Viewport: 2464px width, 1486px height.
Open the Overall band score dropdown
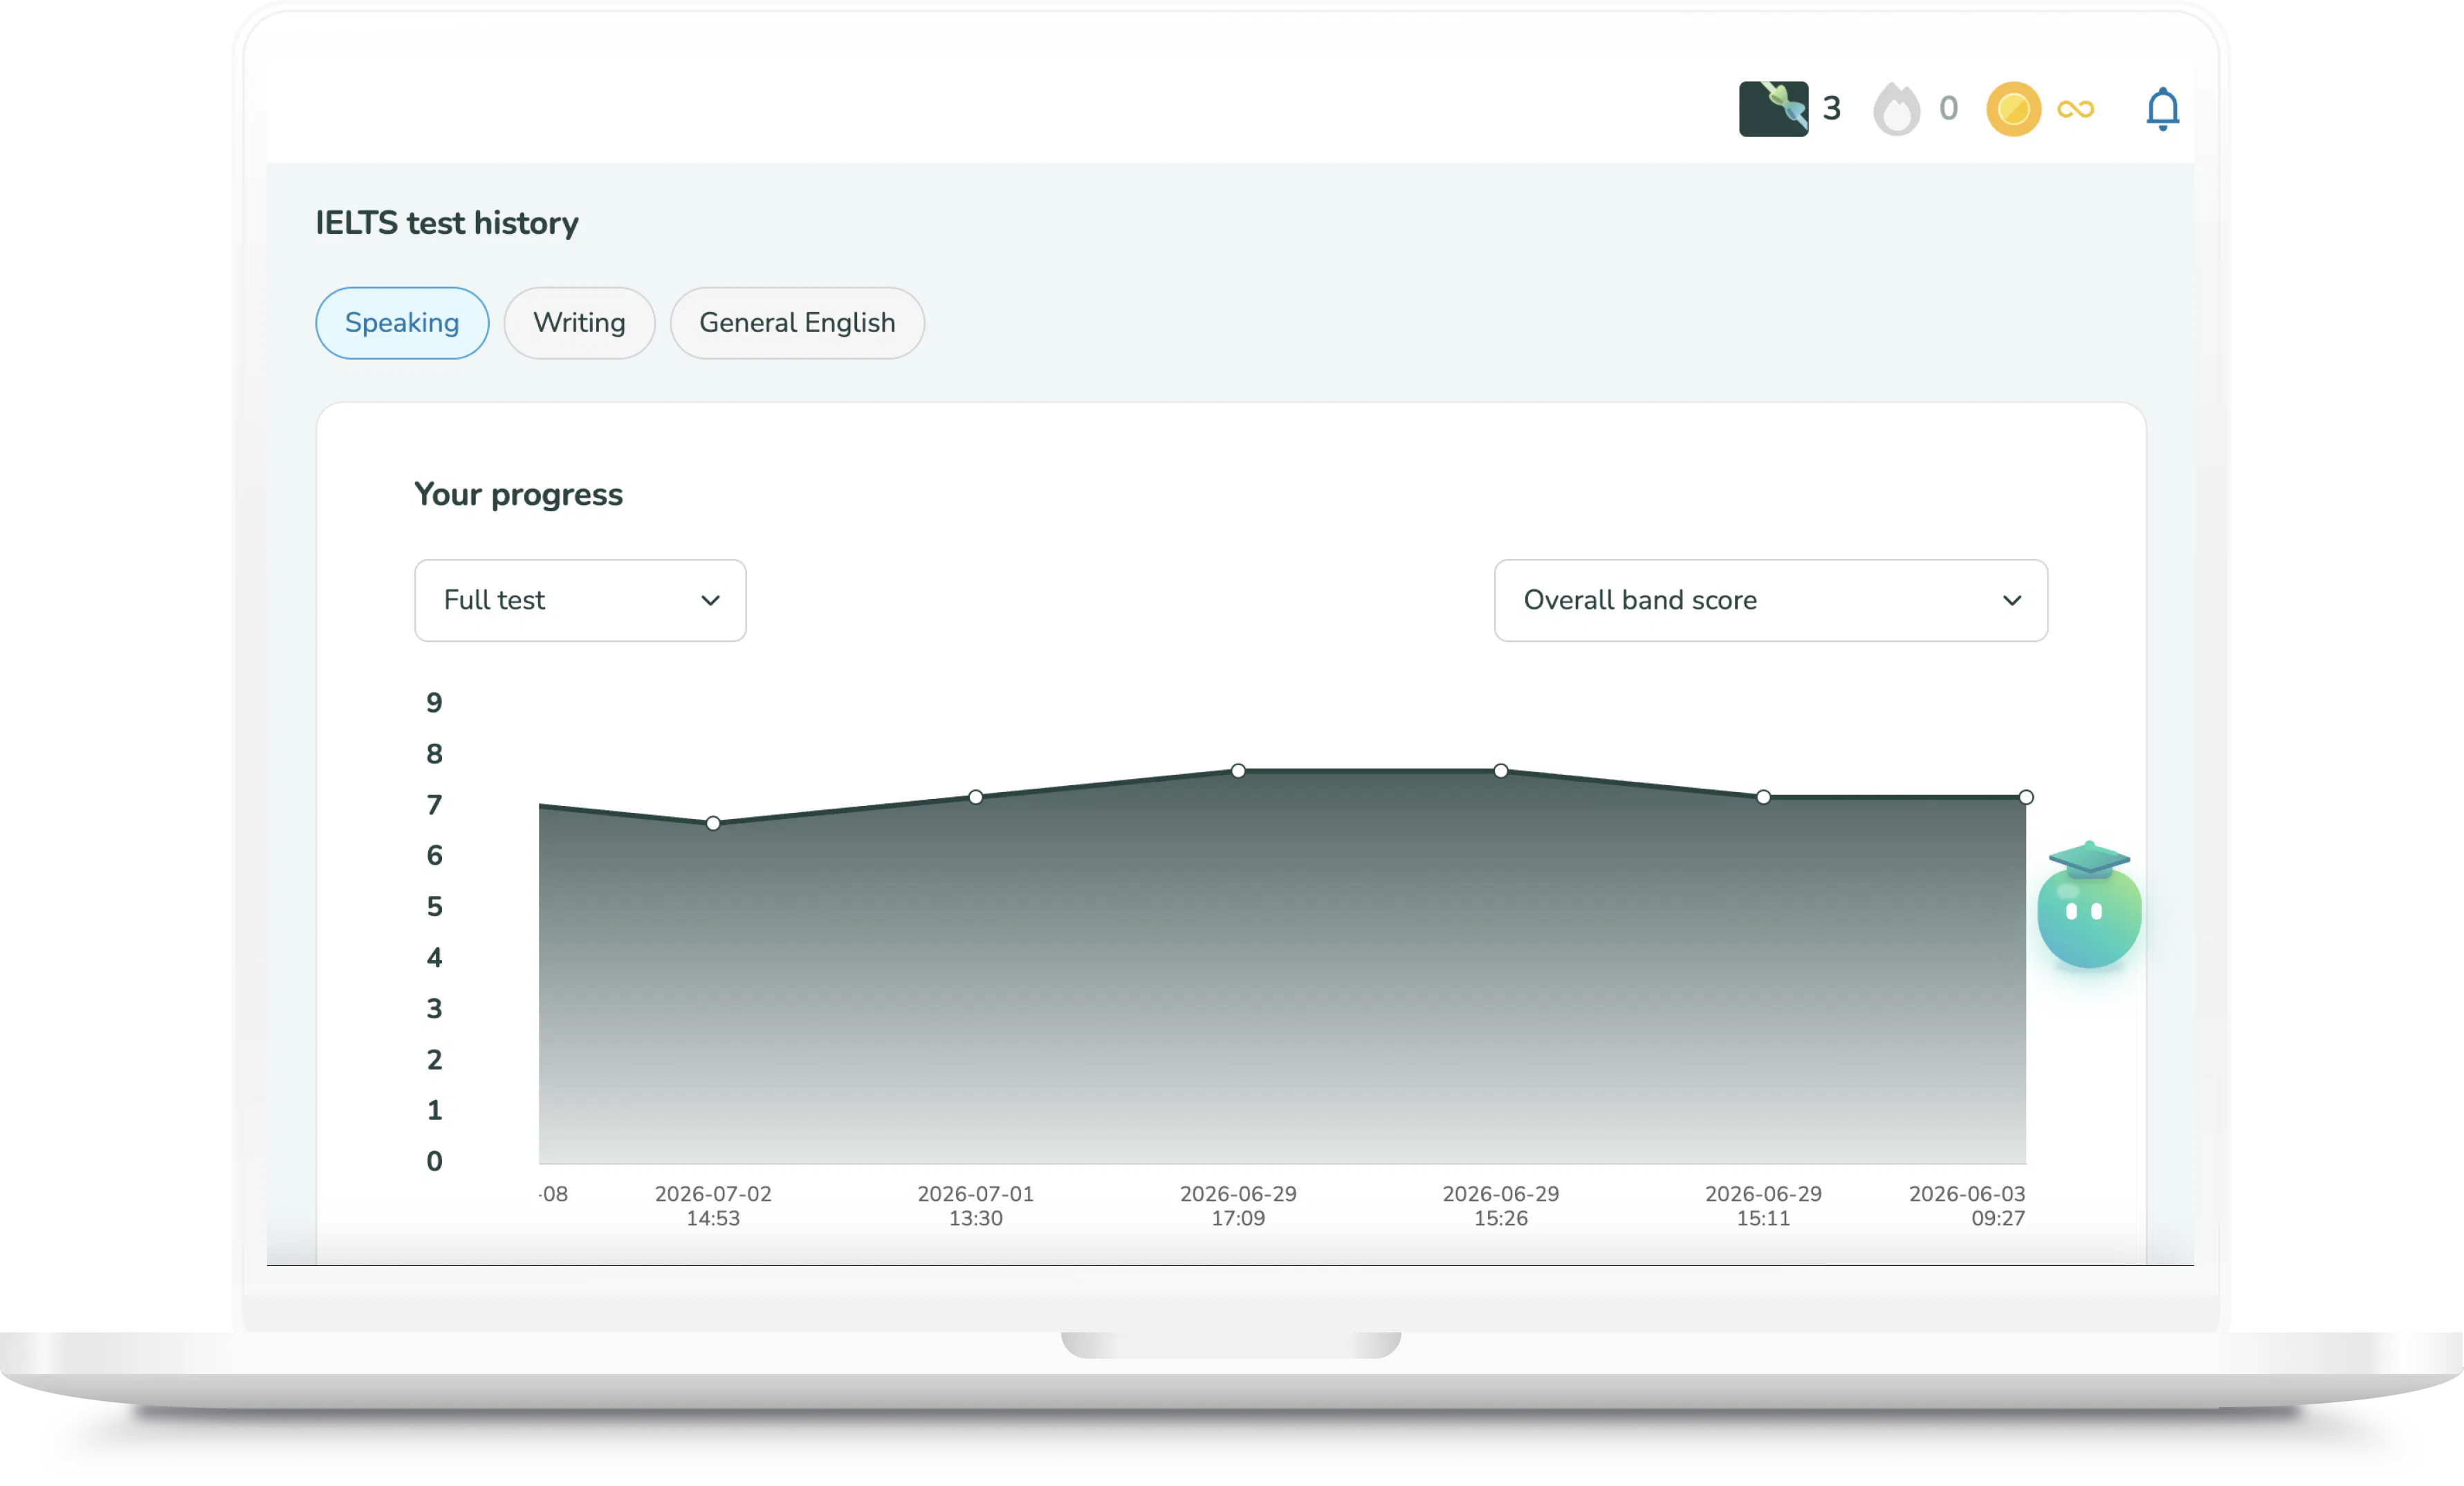[1770, 600]
